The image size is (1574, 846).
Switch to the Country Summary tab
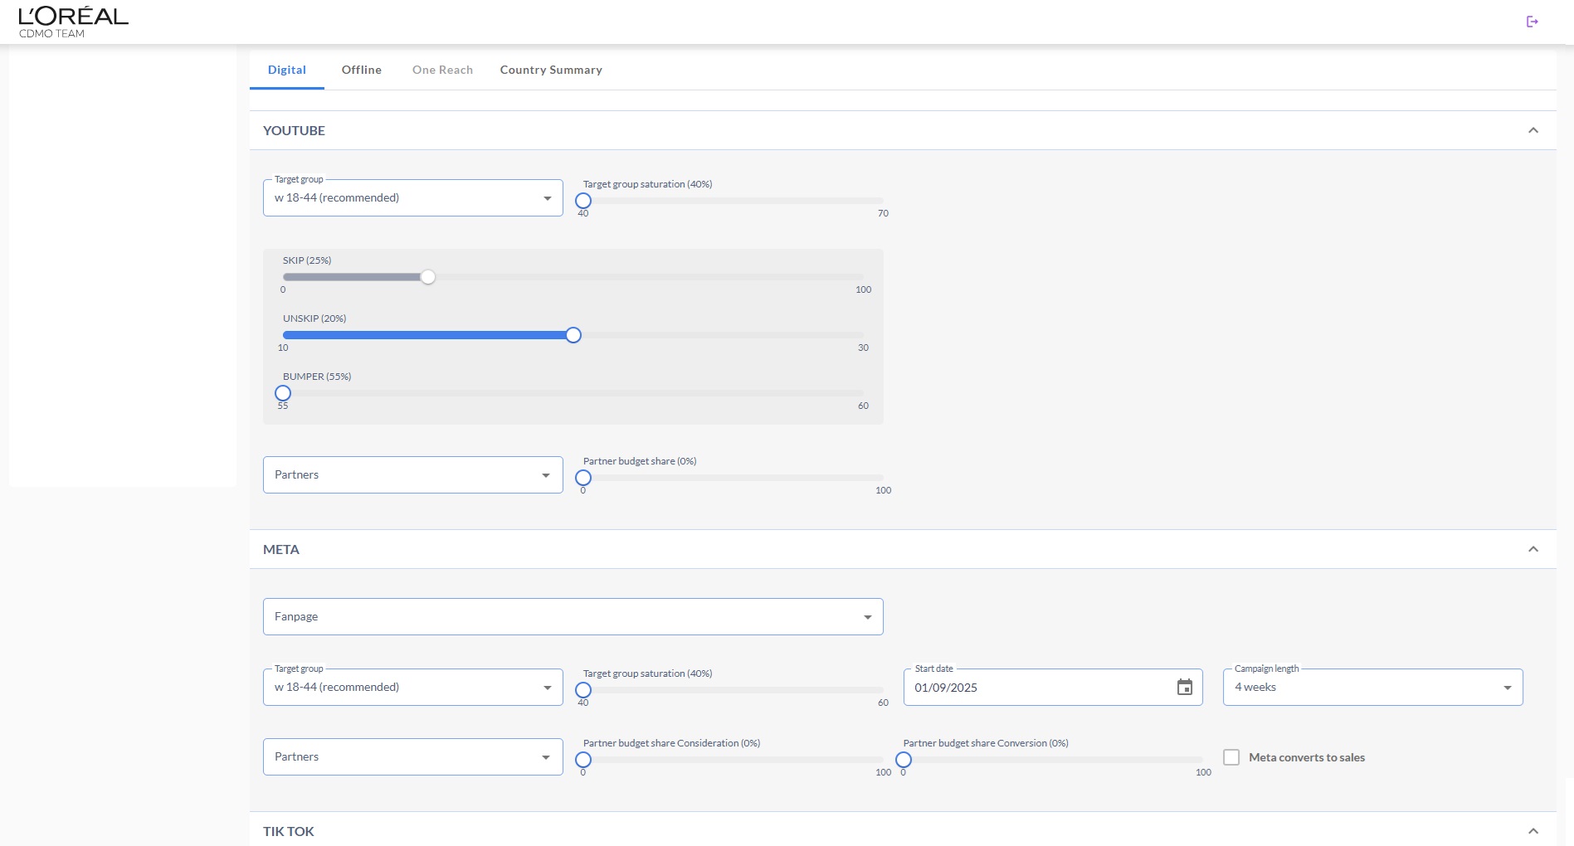[551, 70]
